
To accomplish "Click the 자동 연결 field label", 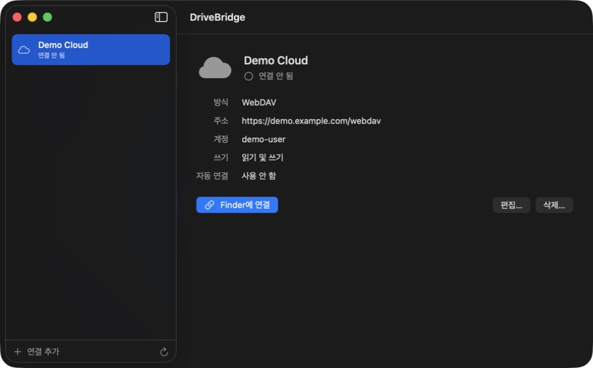I will click(x=212, y=175).
